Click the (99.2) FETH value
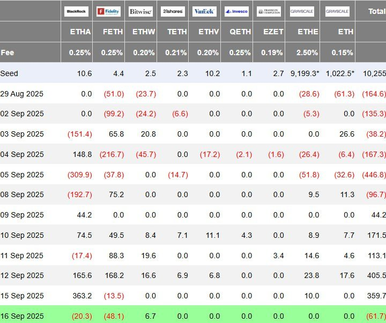Screen dimensions: 386x323 [x=114, y=114]
